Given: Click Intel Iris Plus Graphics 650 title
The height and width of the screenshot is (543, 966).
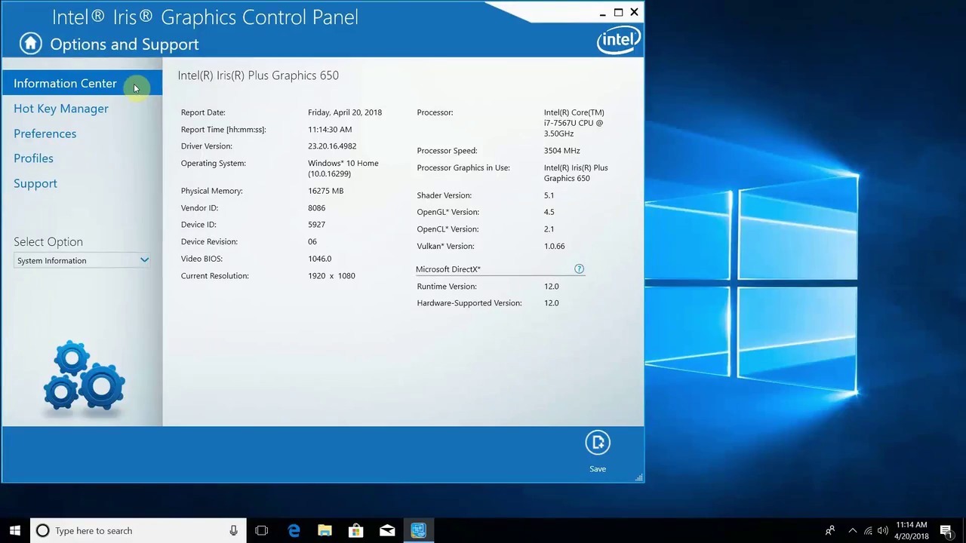Looking at the screenshot, I should point(258,75).
